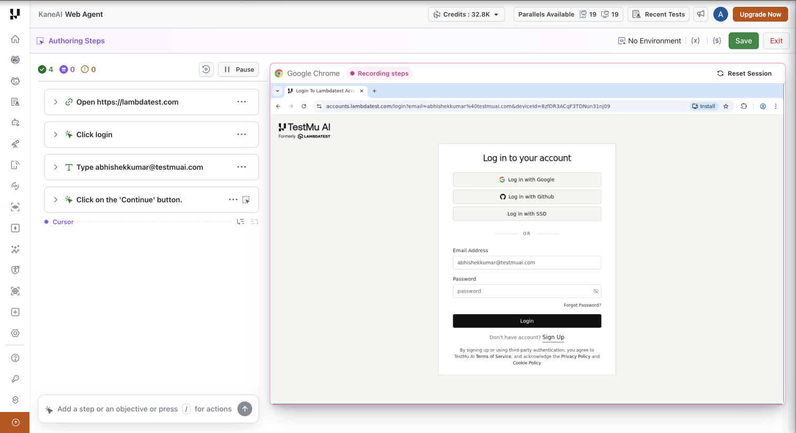796x433 pixels.
Task: Open Chrome tab search dropdown arrow
Action: coord(277,91)
